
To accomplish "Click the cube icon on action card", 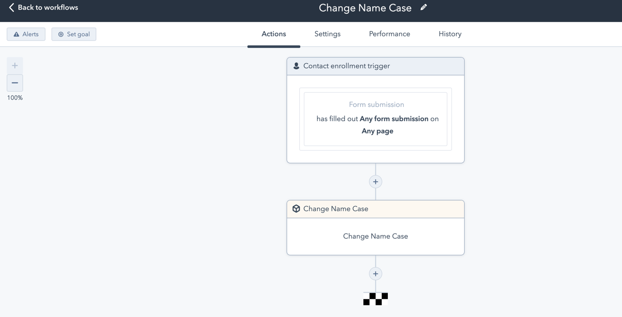I will (296, 209).
